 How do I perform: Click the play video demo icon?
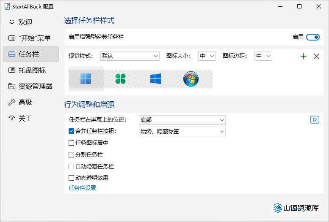coord(315,120)
